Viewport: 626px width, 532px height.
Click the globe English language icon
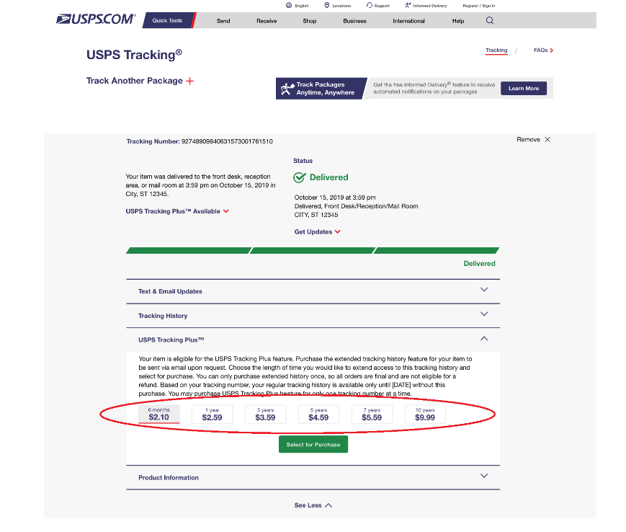tap(289, 5)
